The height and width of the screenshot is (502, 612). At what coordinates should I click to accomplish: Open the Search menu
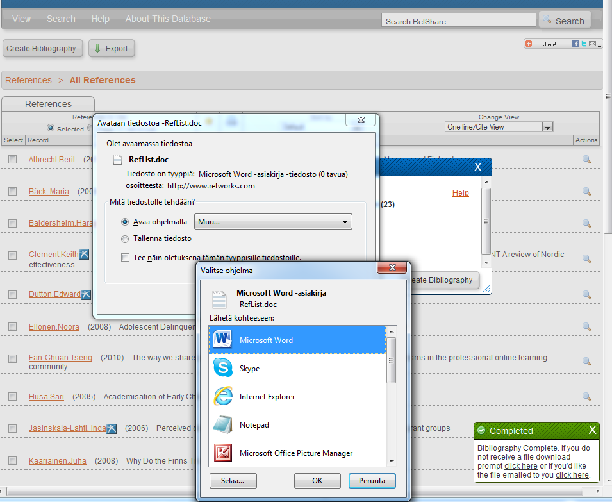pos(61,19)
